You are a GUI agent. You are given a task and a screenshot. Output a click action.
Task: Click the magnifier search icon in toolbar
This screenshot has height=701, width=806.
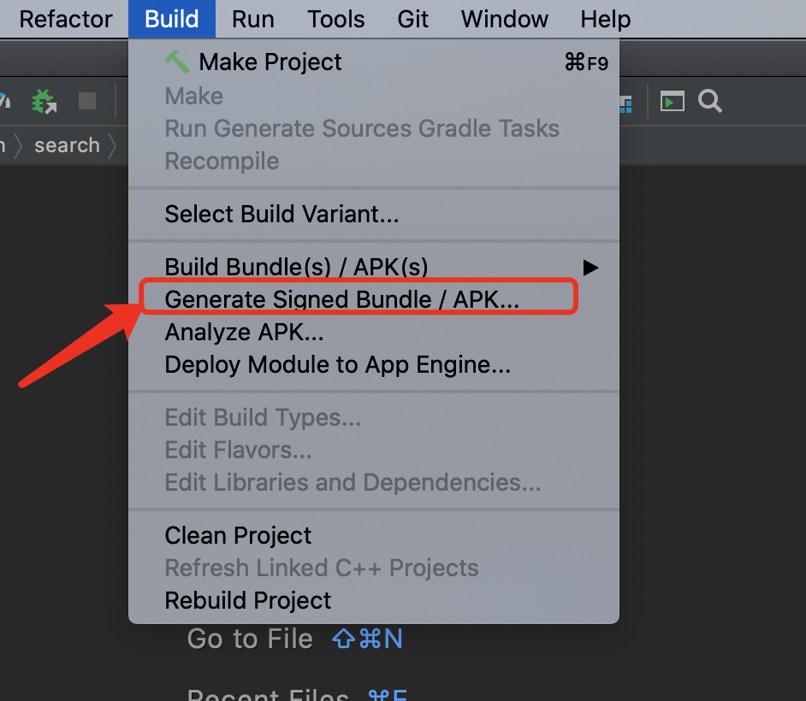(x=710, y=101)
